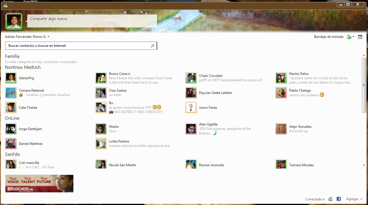Collapse the Familia category

pyautogui.click(x=12, y=56)
